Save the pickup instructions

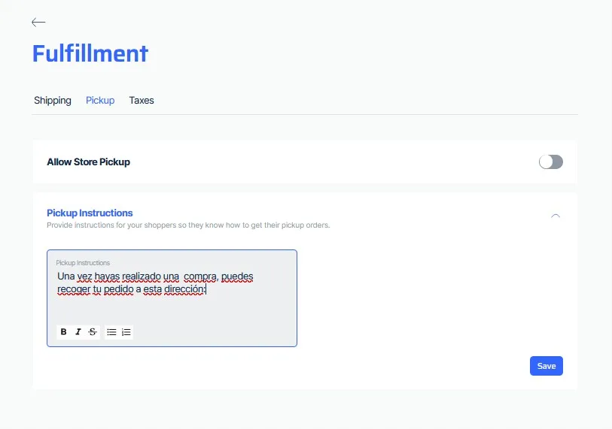(547, 366)
